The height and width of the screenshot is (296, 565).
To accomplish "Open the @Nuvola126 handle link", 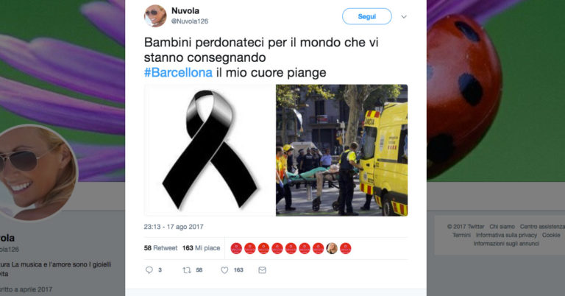I will [190, 21].
